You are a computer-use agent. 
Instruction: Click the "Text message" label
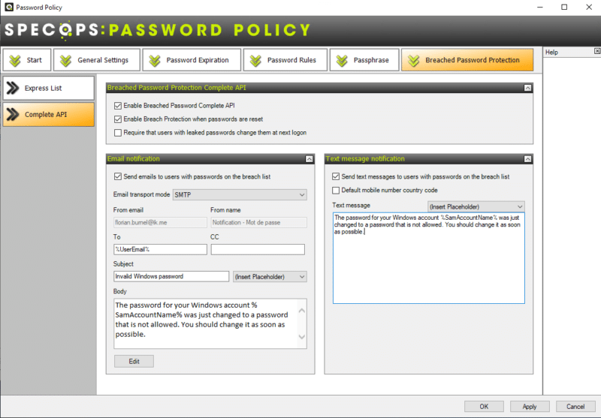[x=351, y=206]
